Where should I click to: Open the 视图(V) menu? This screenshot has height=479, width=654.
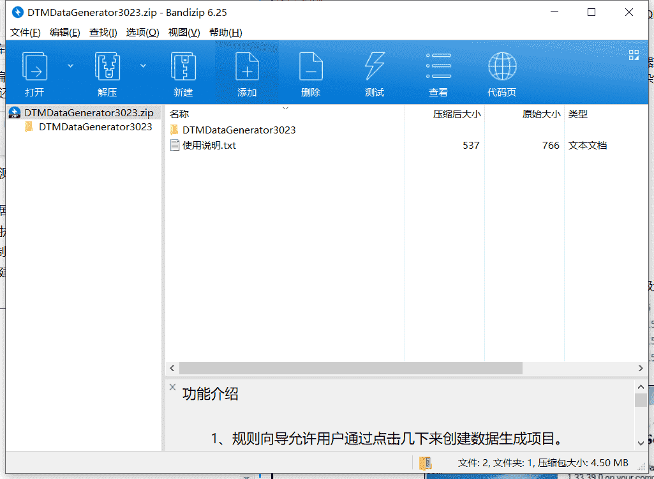[184, 33]
